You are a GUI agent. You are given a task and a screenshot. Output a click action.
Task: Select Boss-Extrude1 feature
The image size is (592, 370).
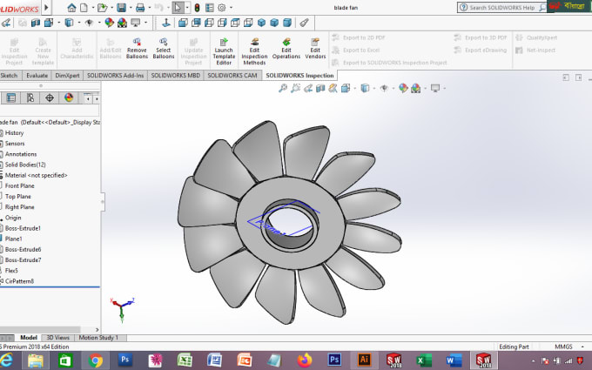23,228
